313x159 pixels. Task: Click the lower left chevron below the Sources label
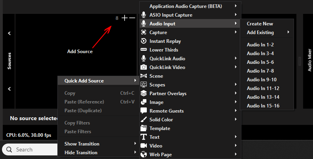(x=9, y=89)
